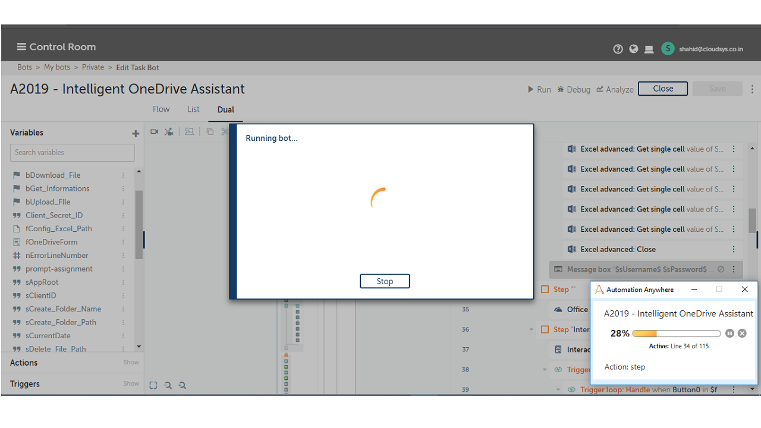Click the Save button
This screenshot has width=761, height=428.
click(718, 89)
